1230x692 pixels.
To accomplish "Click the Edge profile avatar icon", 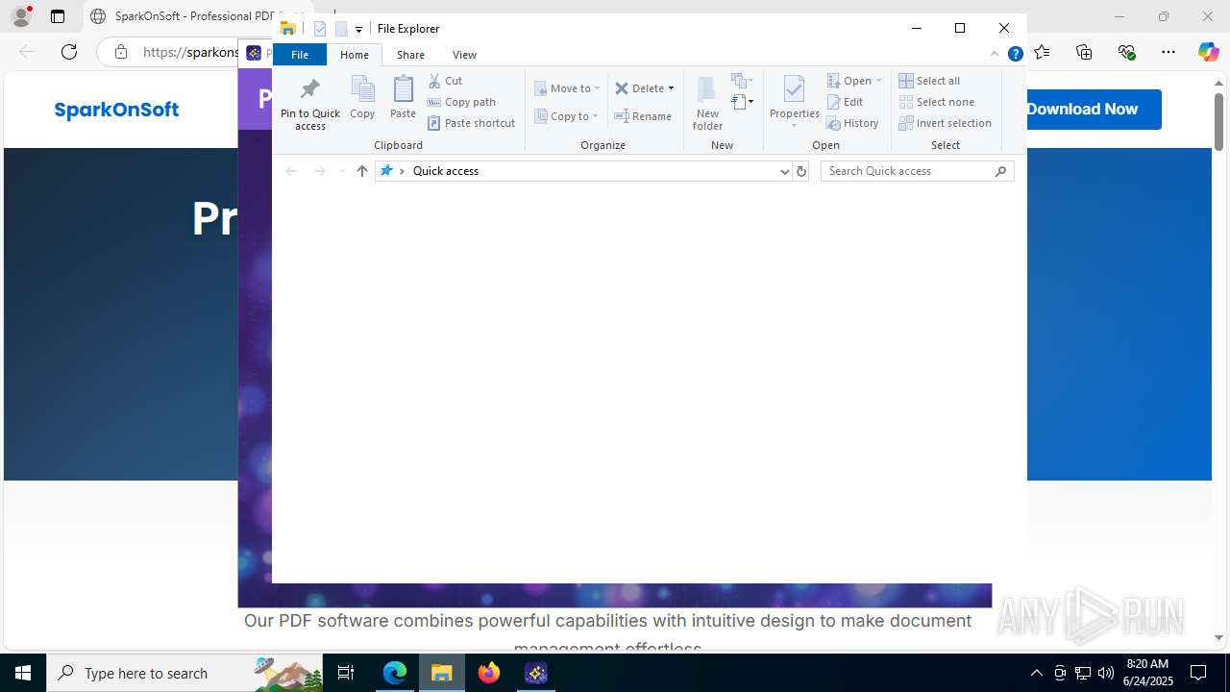I will coord(20,16).
